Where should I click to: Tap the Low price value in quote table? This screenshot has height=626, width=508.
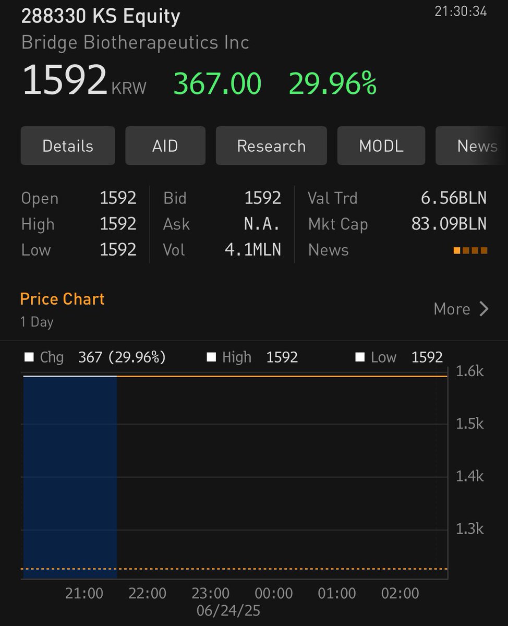click(x=118, y=249)
